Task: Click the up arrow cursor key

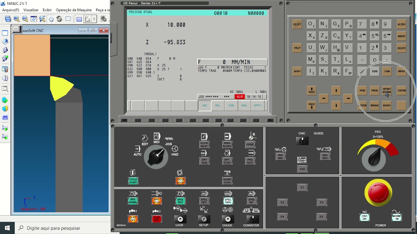Action: 336,91
